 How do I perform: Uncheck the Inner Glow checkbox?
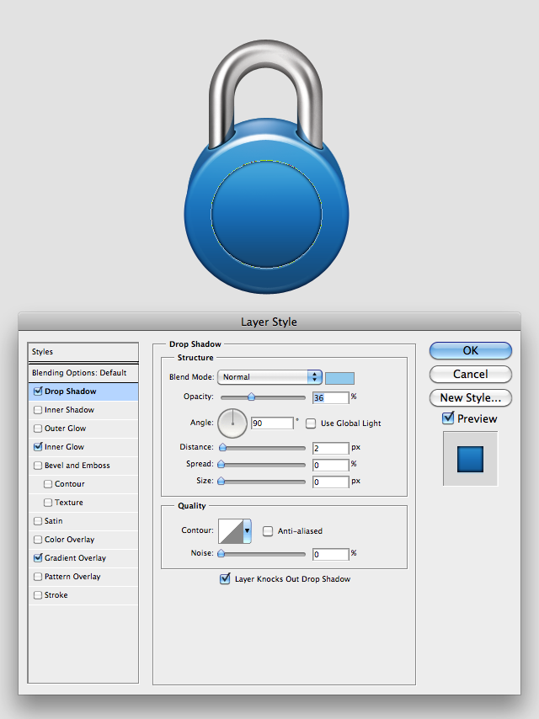click(38, 446)
